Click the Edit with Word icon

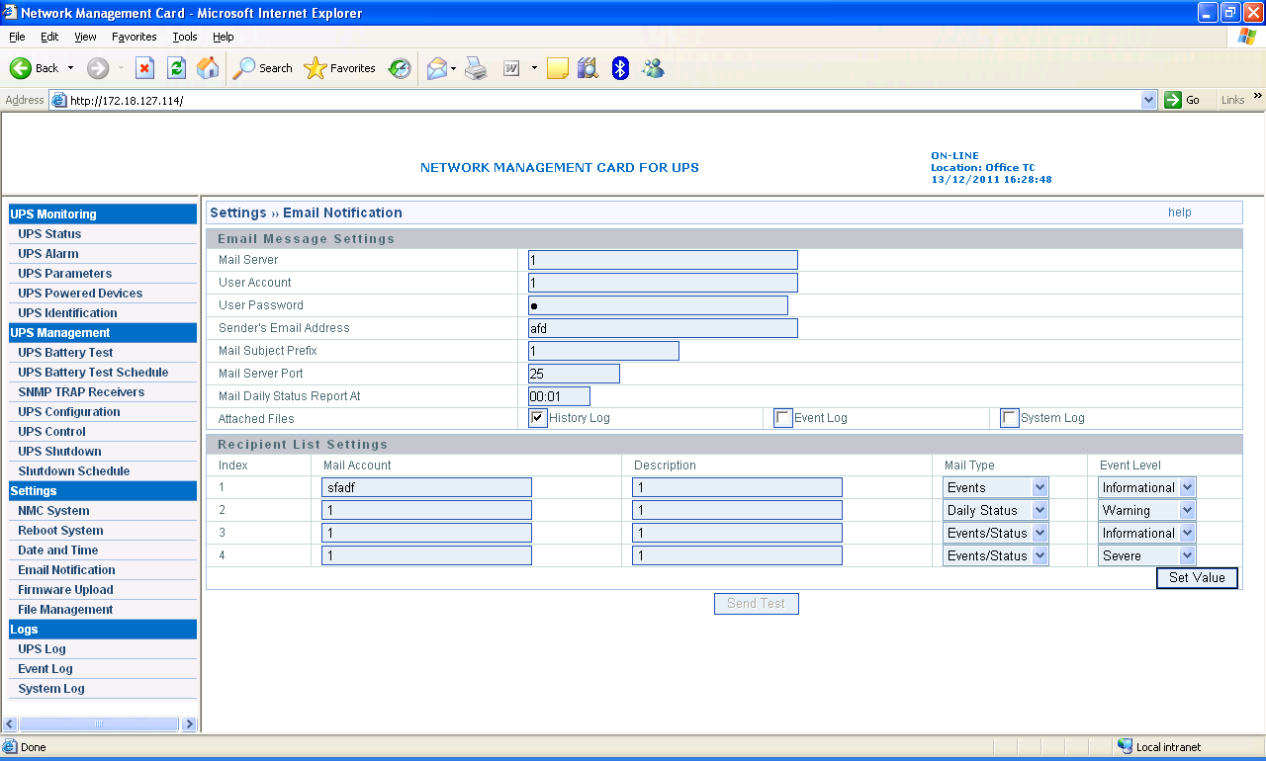coord(511,68)
